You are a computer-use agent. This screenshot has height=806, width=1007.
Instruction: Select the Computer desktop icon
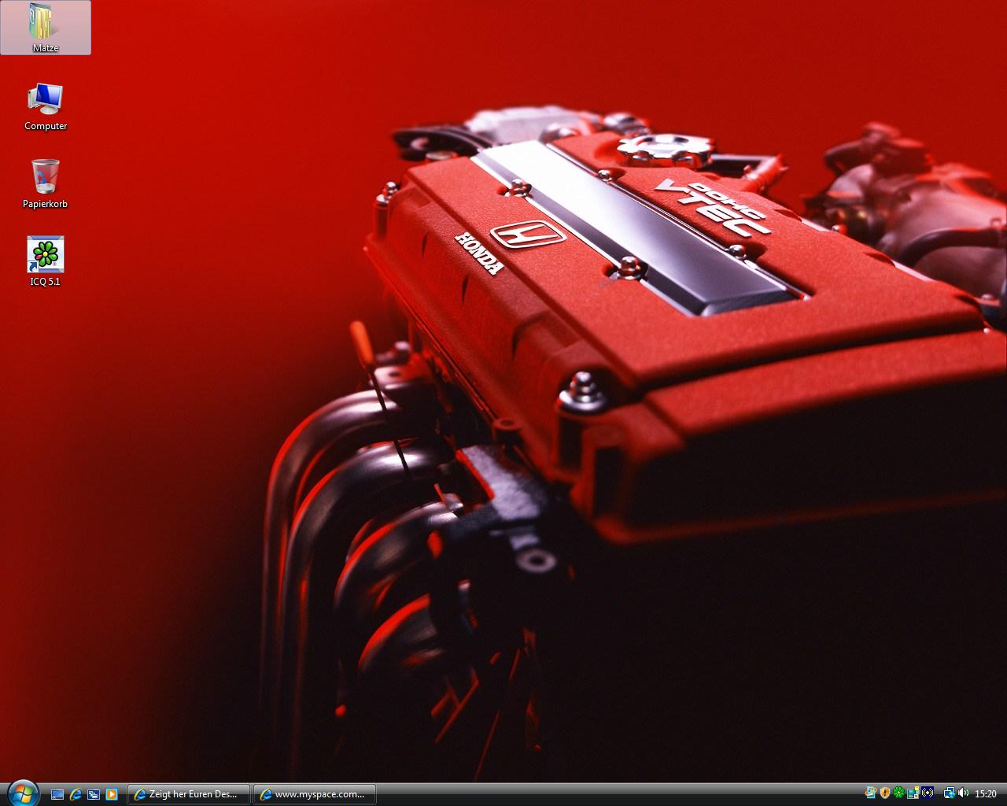click(x=46, y=107)
